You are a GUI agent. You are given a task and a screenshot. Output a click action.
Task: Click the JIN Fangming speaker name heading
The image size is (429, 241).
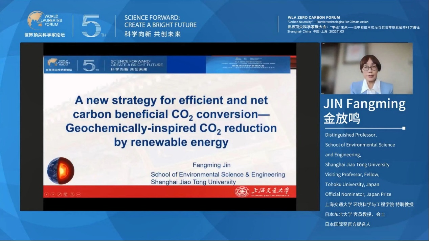[364, 104]
